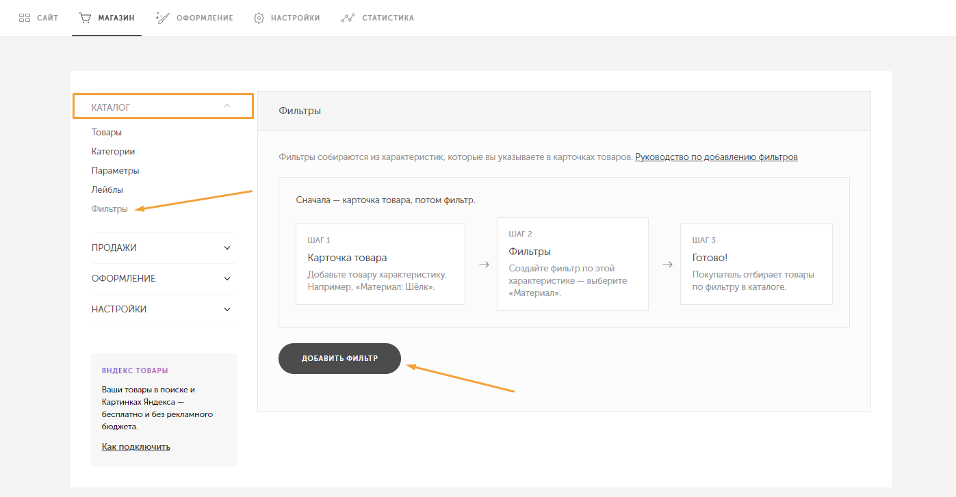This screenshot has width=956, height=497.
Task: Click the gear icon beside Настройки
Action: (x=259, y=18)
